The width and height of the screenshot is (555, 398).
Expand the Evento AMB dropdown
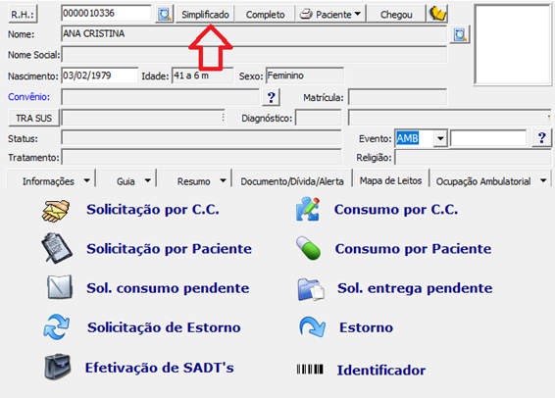coord(440,138)
